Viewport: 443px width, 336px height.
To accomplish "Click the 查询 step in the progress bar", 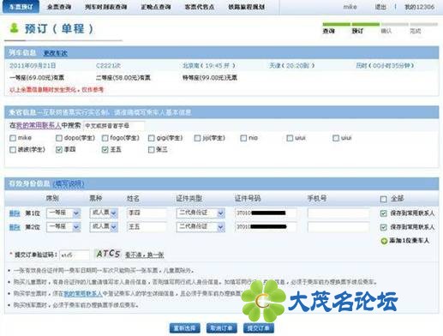I will pyautogui.click(x=328, y=31).
